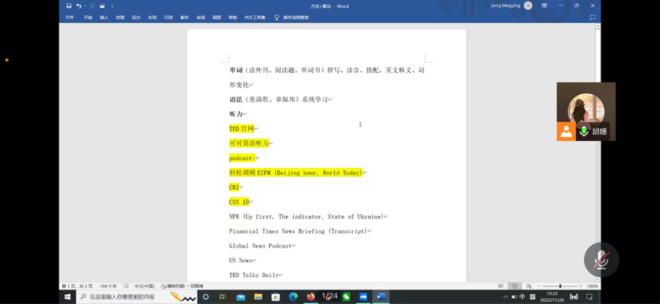Screen dimensions: 660x304
Task: Open the Undo history dropdown arrow
Action: pyautogui.click(x=85, y=6)
